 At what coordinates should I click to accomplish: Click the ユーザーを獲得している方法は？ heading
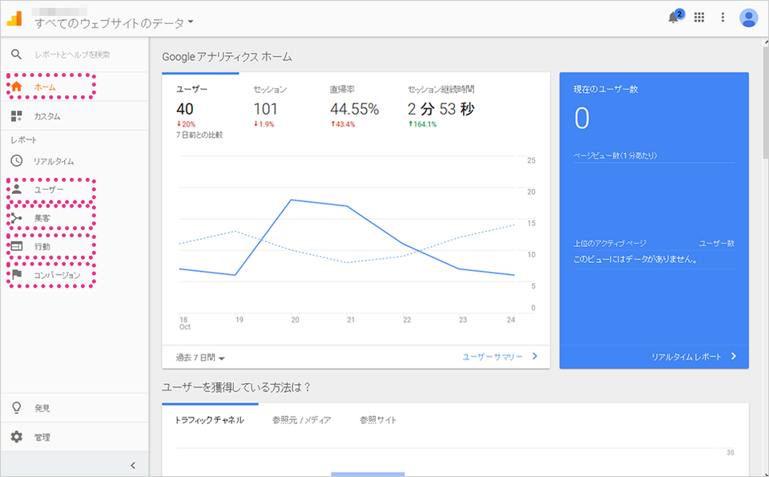click(237, 388)
